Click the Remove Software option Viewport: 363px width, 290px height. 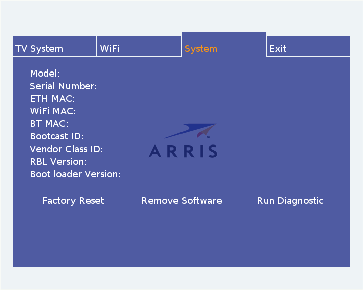pos(181,201)
